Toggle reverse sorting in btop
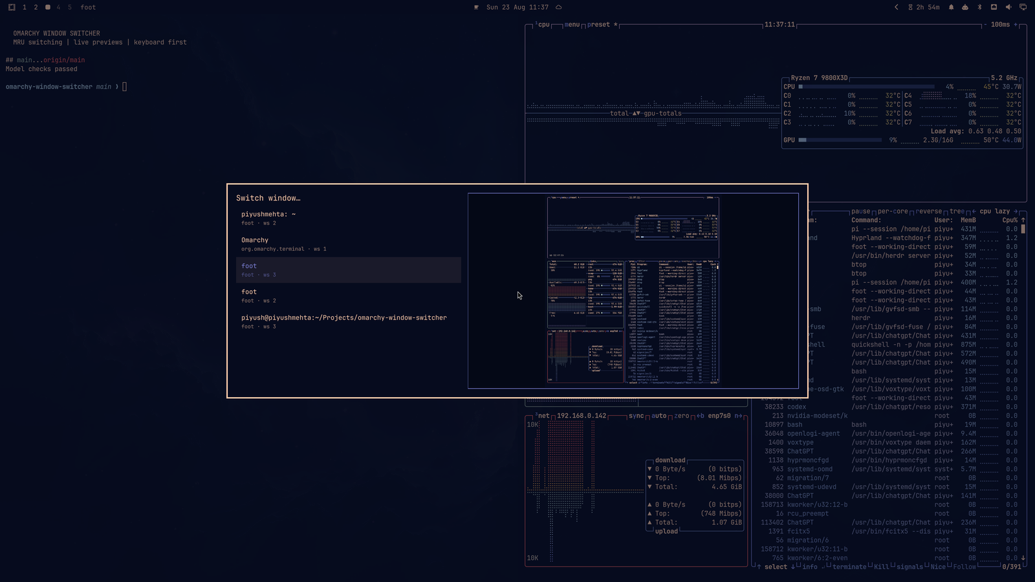This screenshot has width=1035, height=582. coord(929,211)
